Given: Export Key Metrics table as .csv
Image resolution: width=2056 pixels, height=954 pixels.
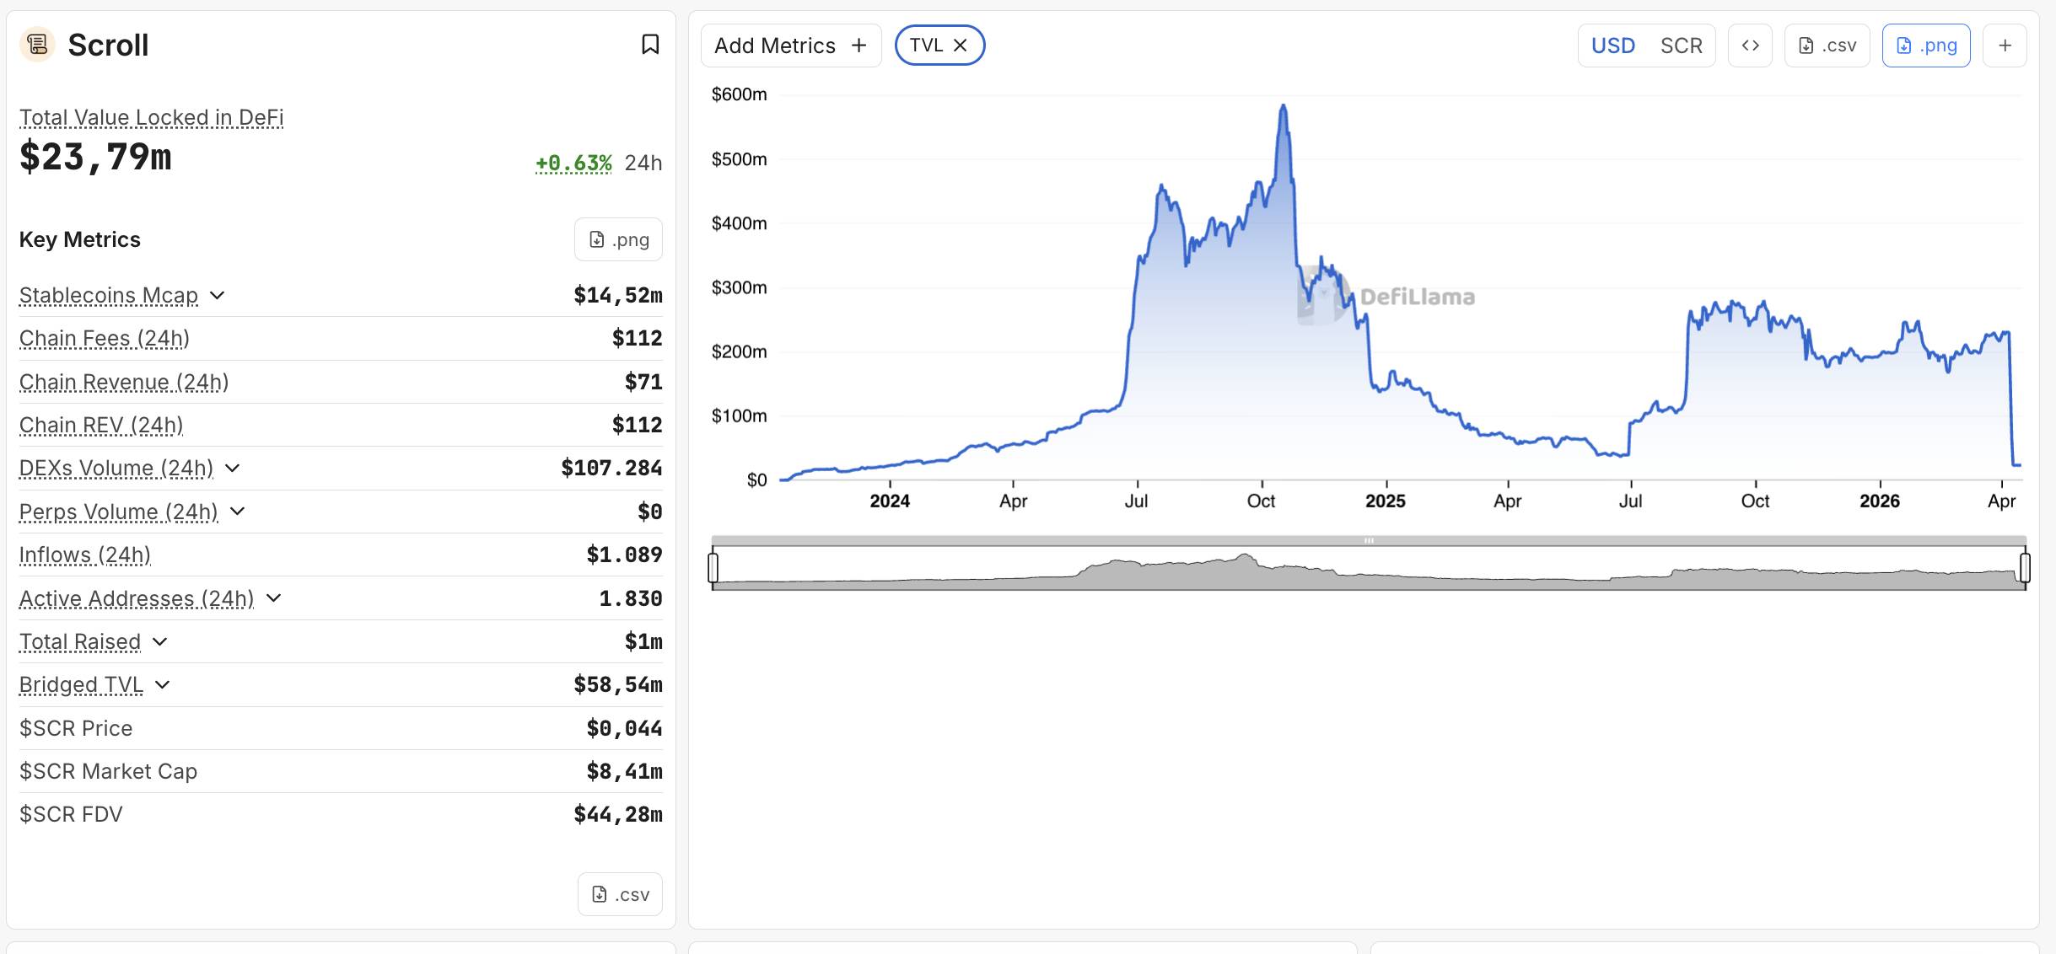Looking at the screenshot, I should tap(620, 893).
